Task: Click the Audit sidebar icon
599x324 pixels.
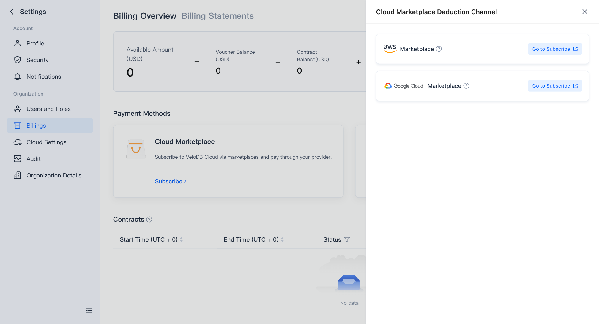Action: pyautogui.click(x=18, y=159)
